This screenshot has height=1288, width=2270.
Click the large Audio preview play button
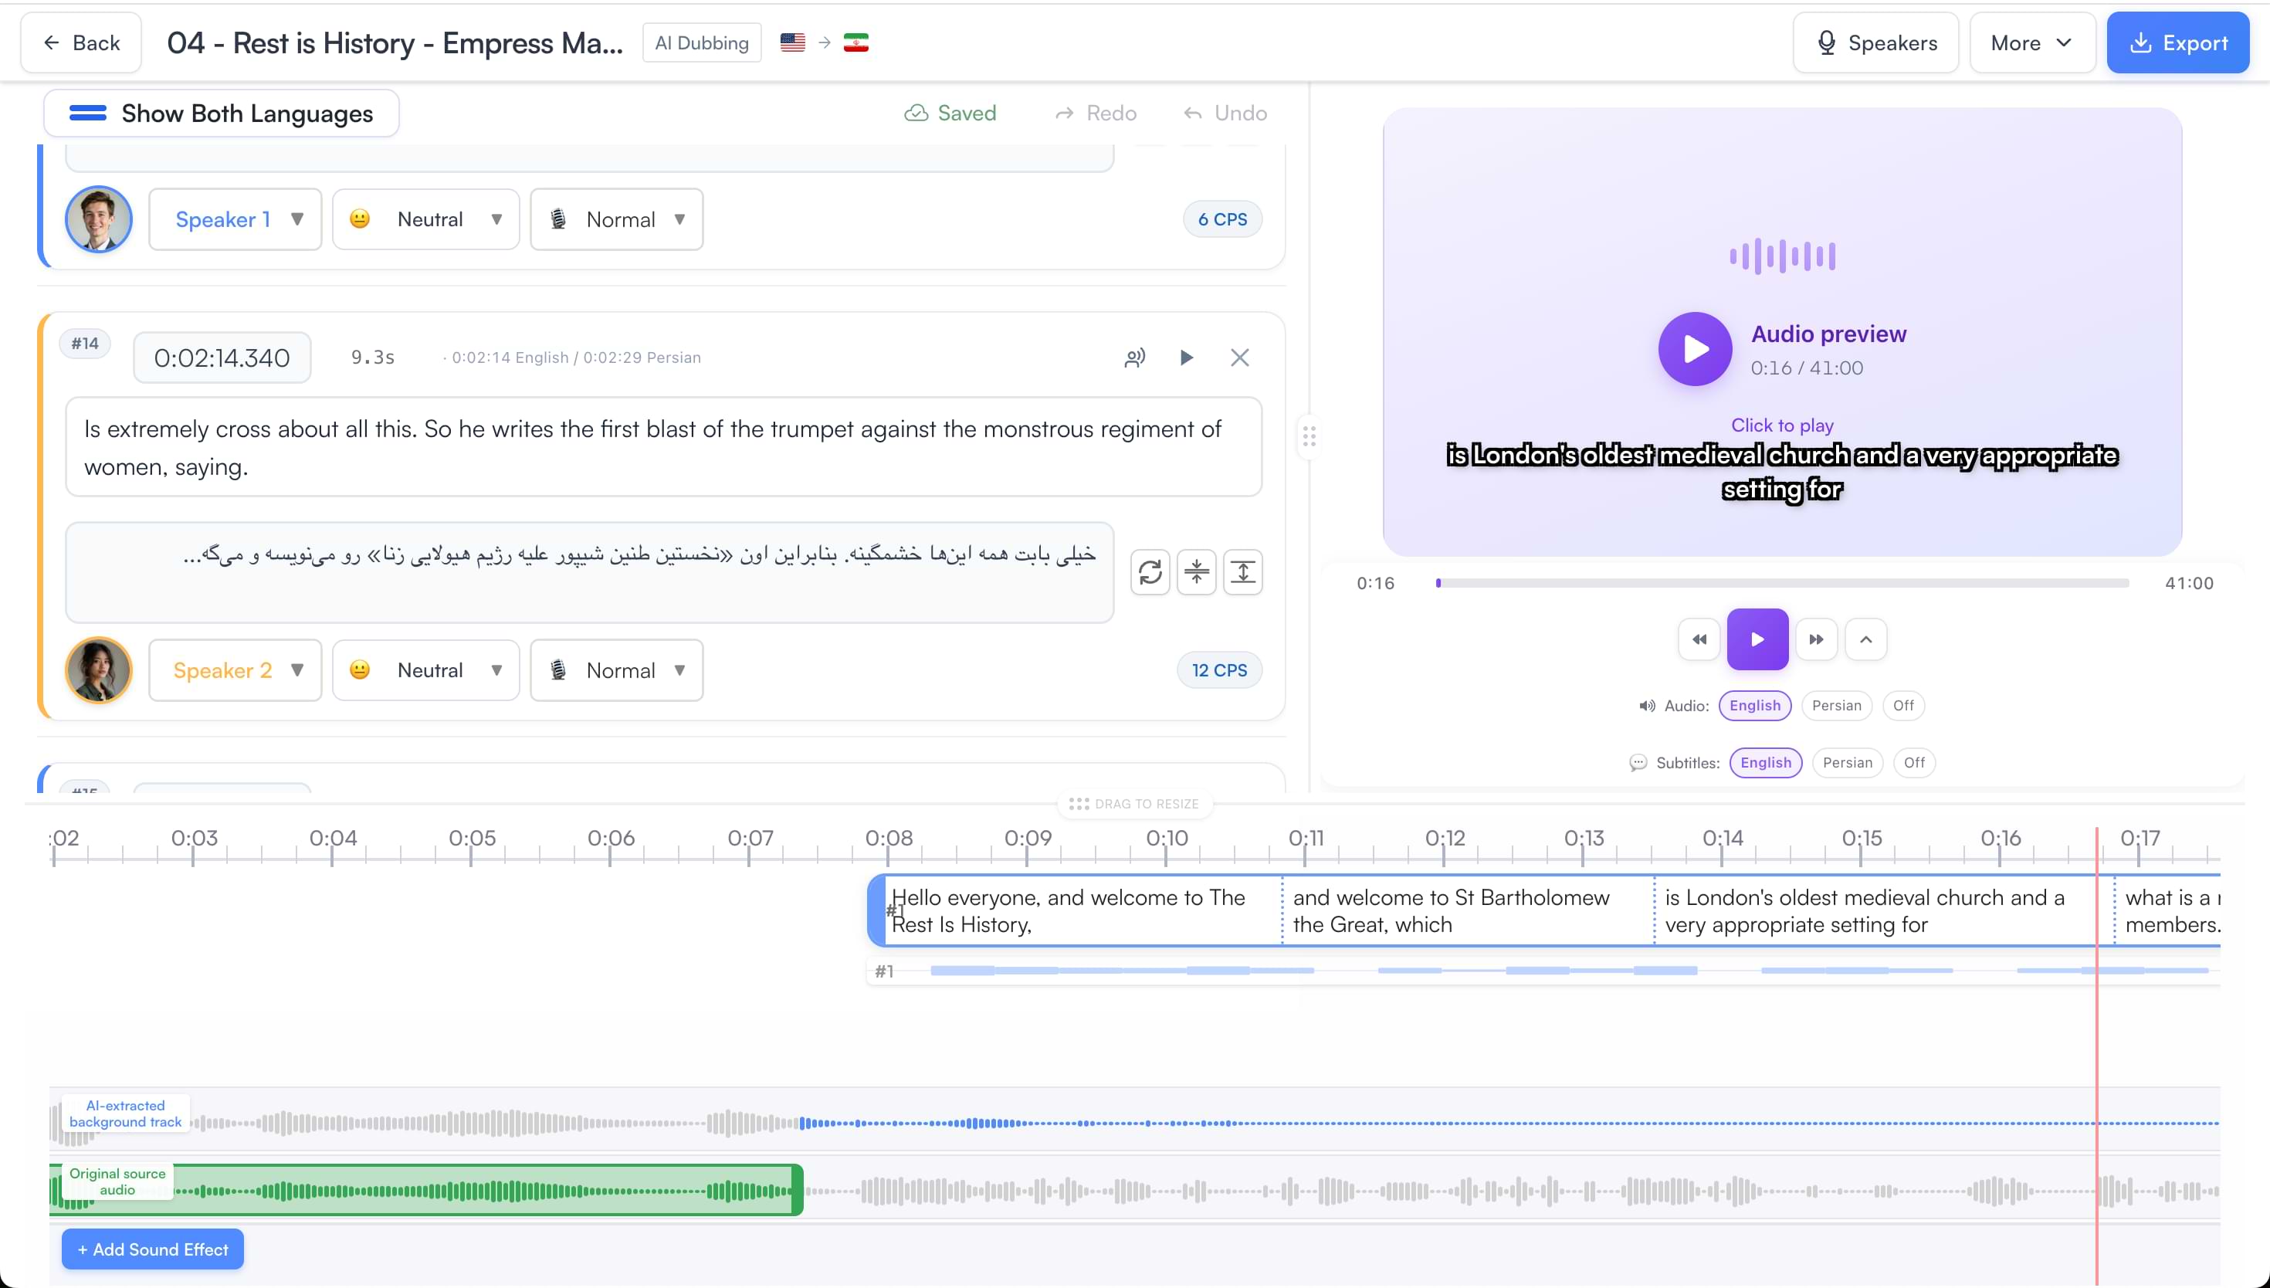coord(1694,348)
